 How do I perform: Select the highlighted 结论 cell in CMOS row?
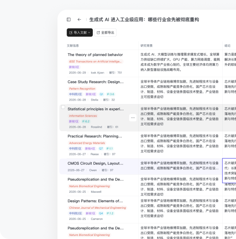pos(229,171)
